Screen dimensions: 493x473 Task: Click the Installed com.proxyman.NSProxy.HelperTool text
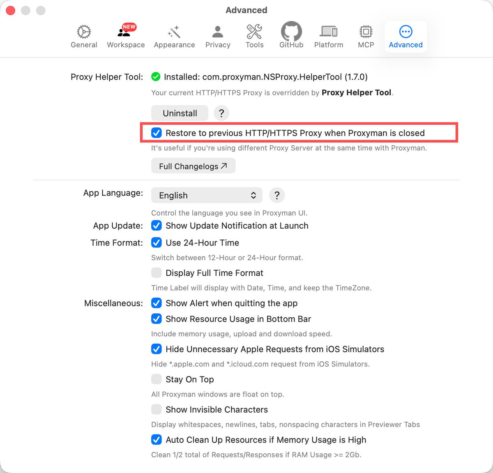265,77
